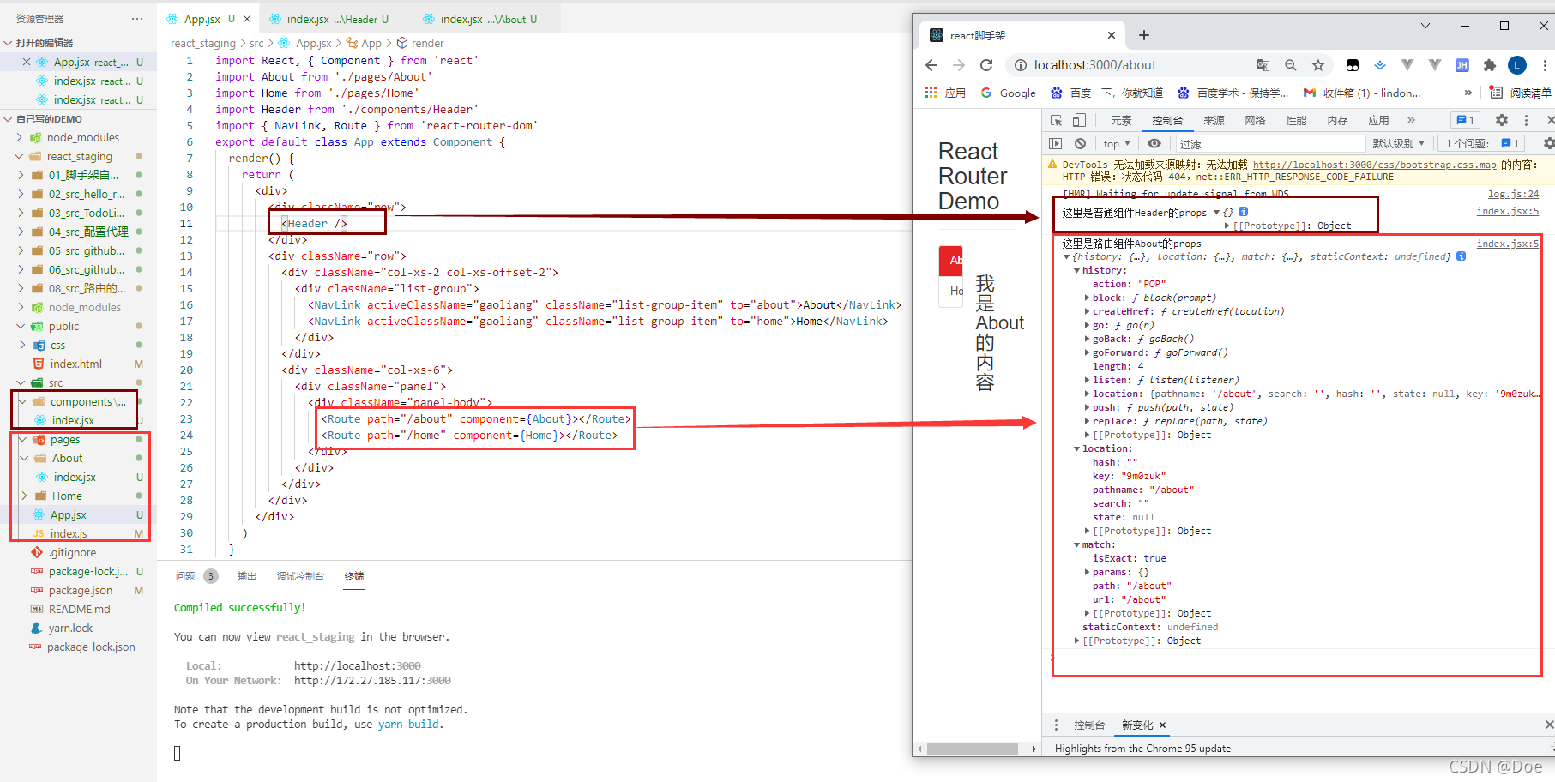Bookmark the page via the star icon
The height and width of the screenshot is (782, 1555).
click(1318, 64)
